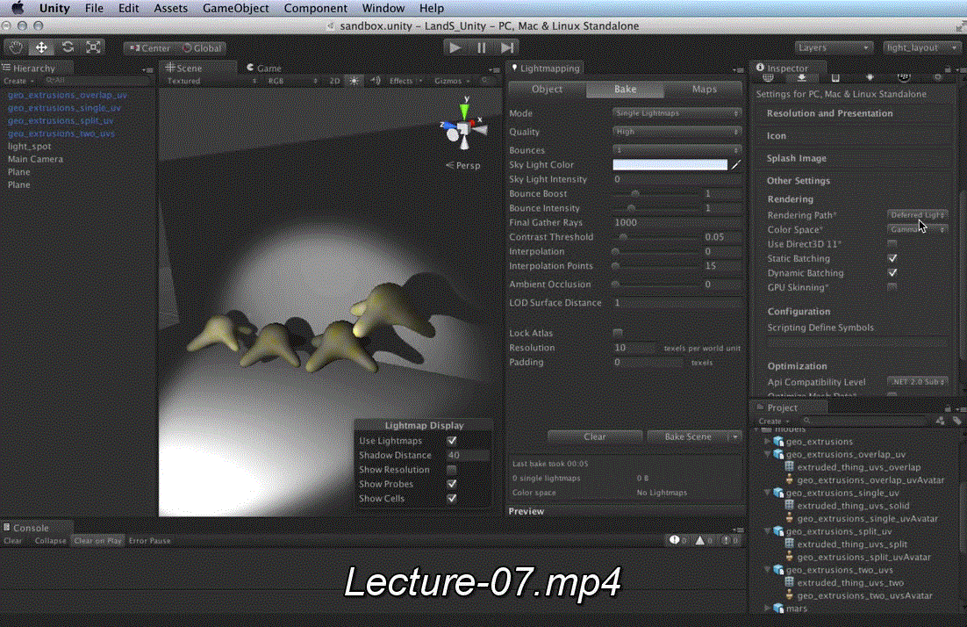Toggle Dynamic Batching checkbox

tap(892, 273)
